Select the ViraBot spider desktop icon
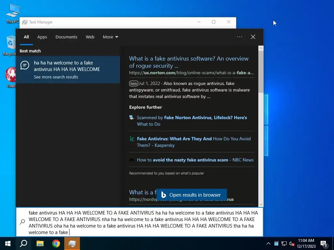 point(10,77)
